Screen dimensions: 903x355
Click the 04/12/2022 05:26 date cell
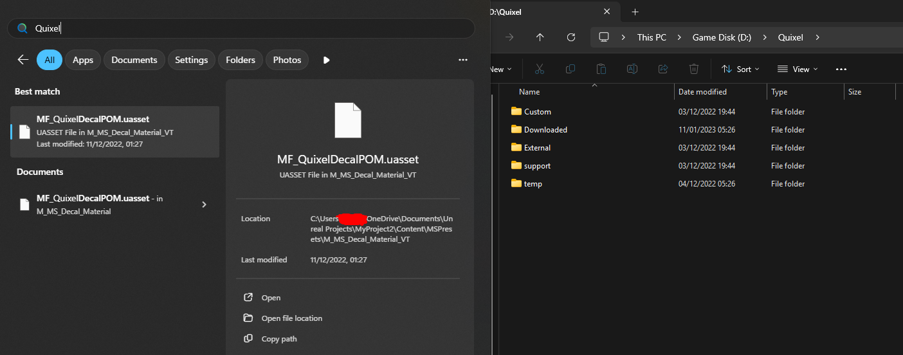(x=707, y=183)
